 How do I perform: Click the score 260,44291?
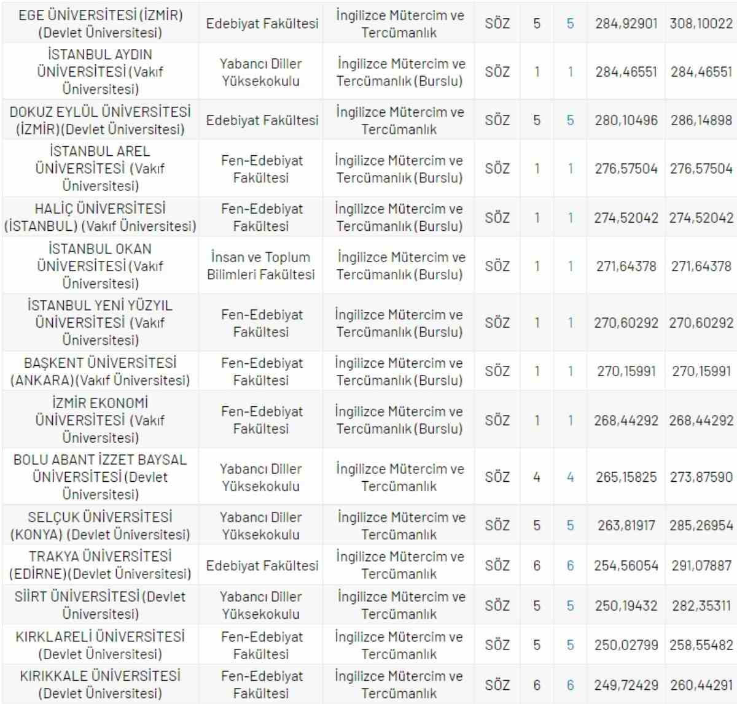701,684
